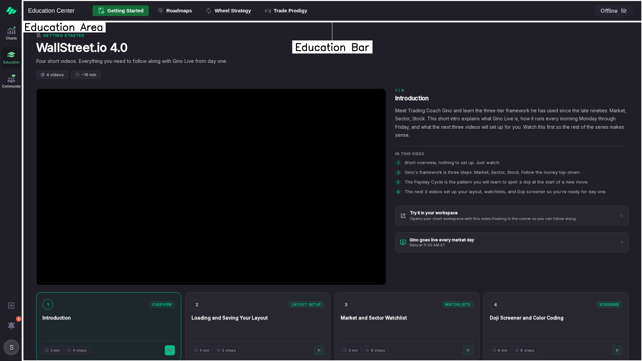Click the arrow on Gino goes live card

click(621, 242)
